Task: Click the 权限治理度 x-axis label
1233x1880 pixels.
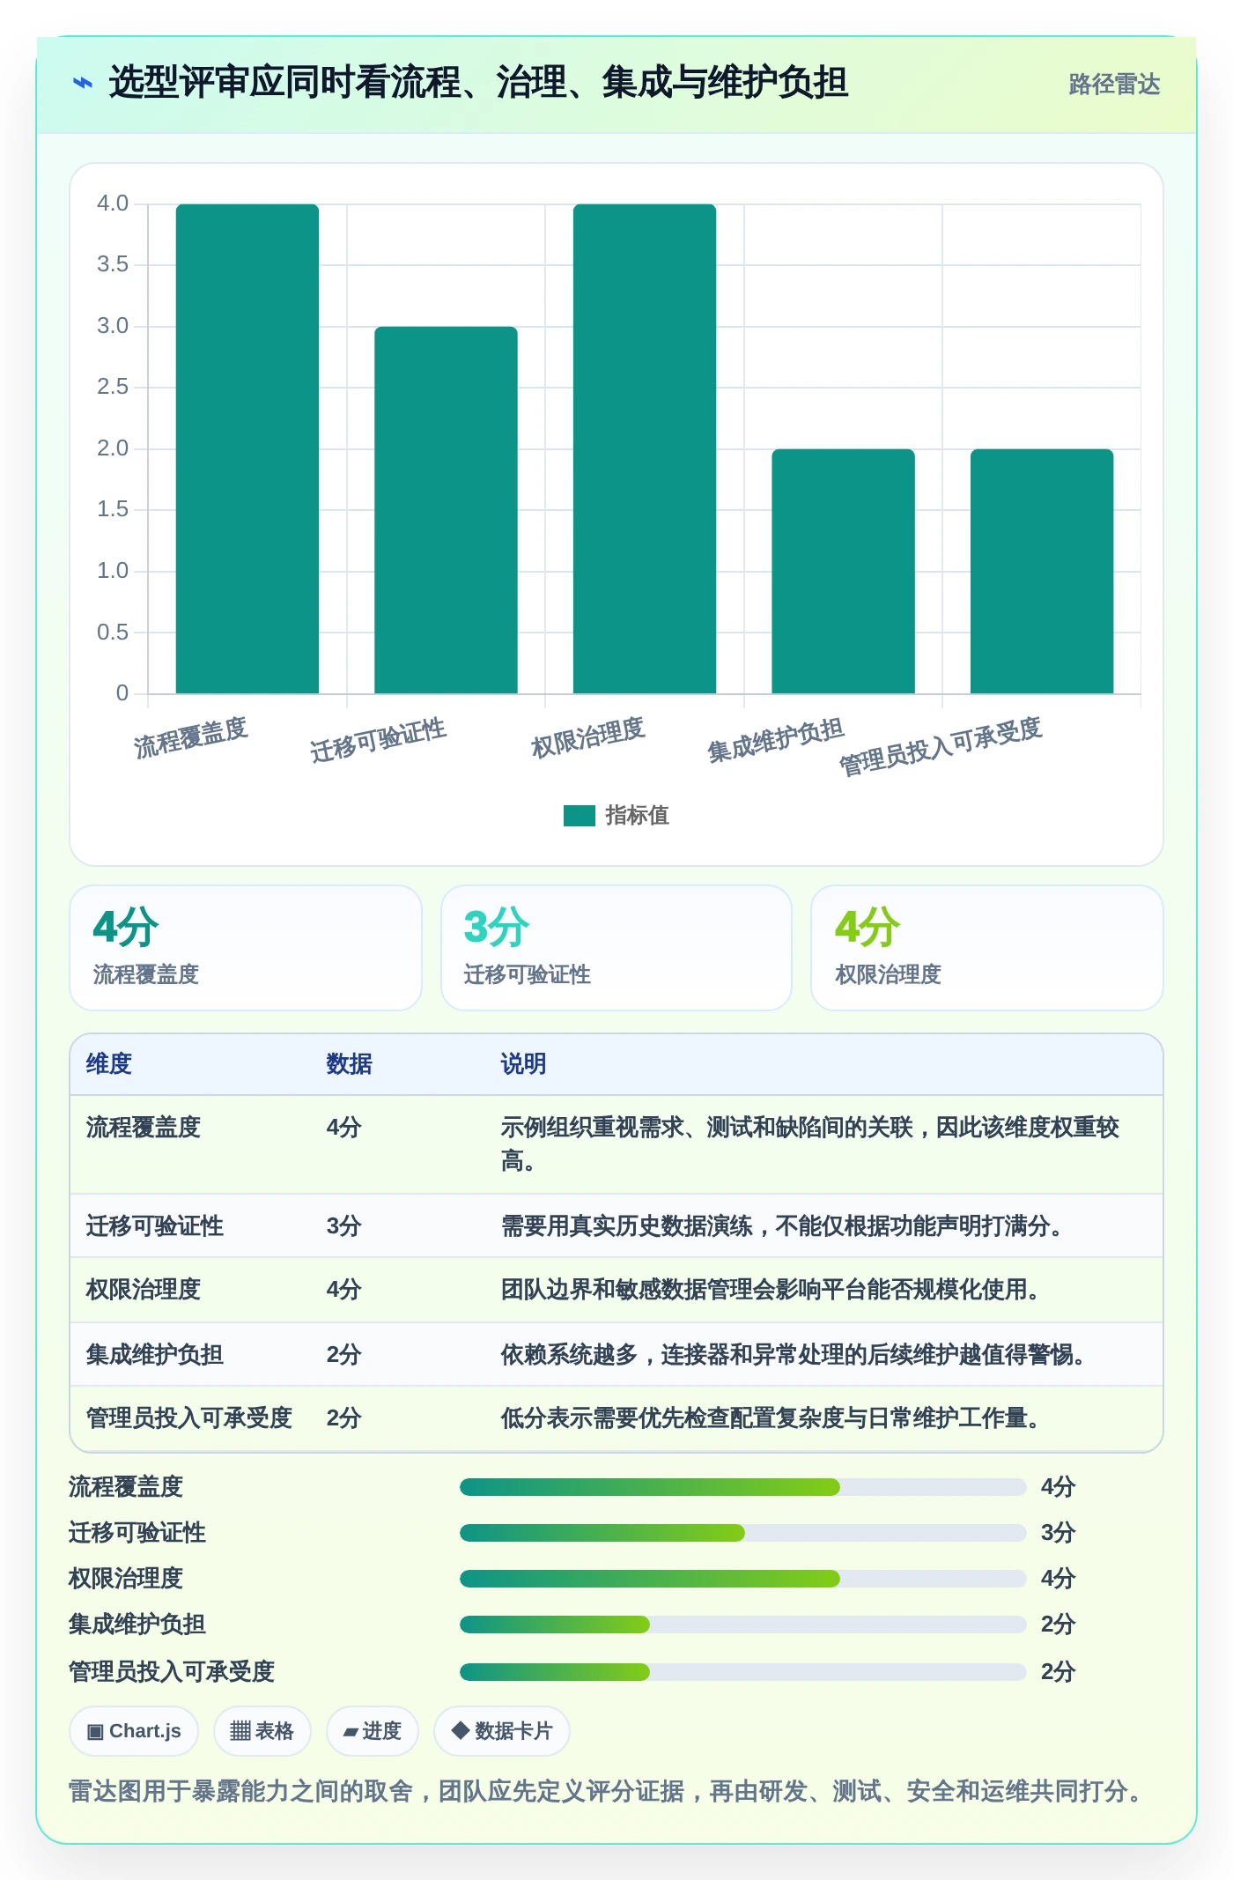Action: tap(588, 738)
